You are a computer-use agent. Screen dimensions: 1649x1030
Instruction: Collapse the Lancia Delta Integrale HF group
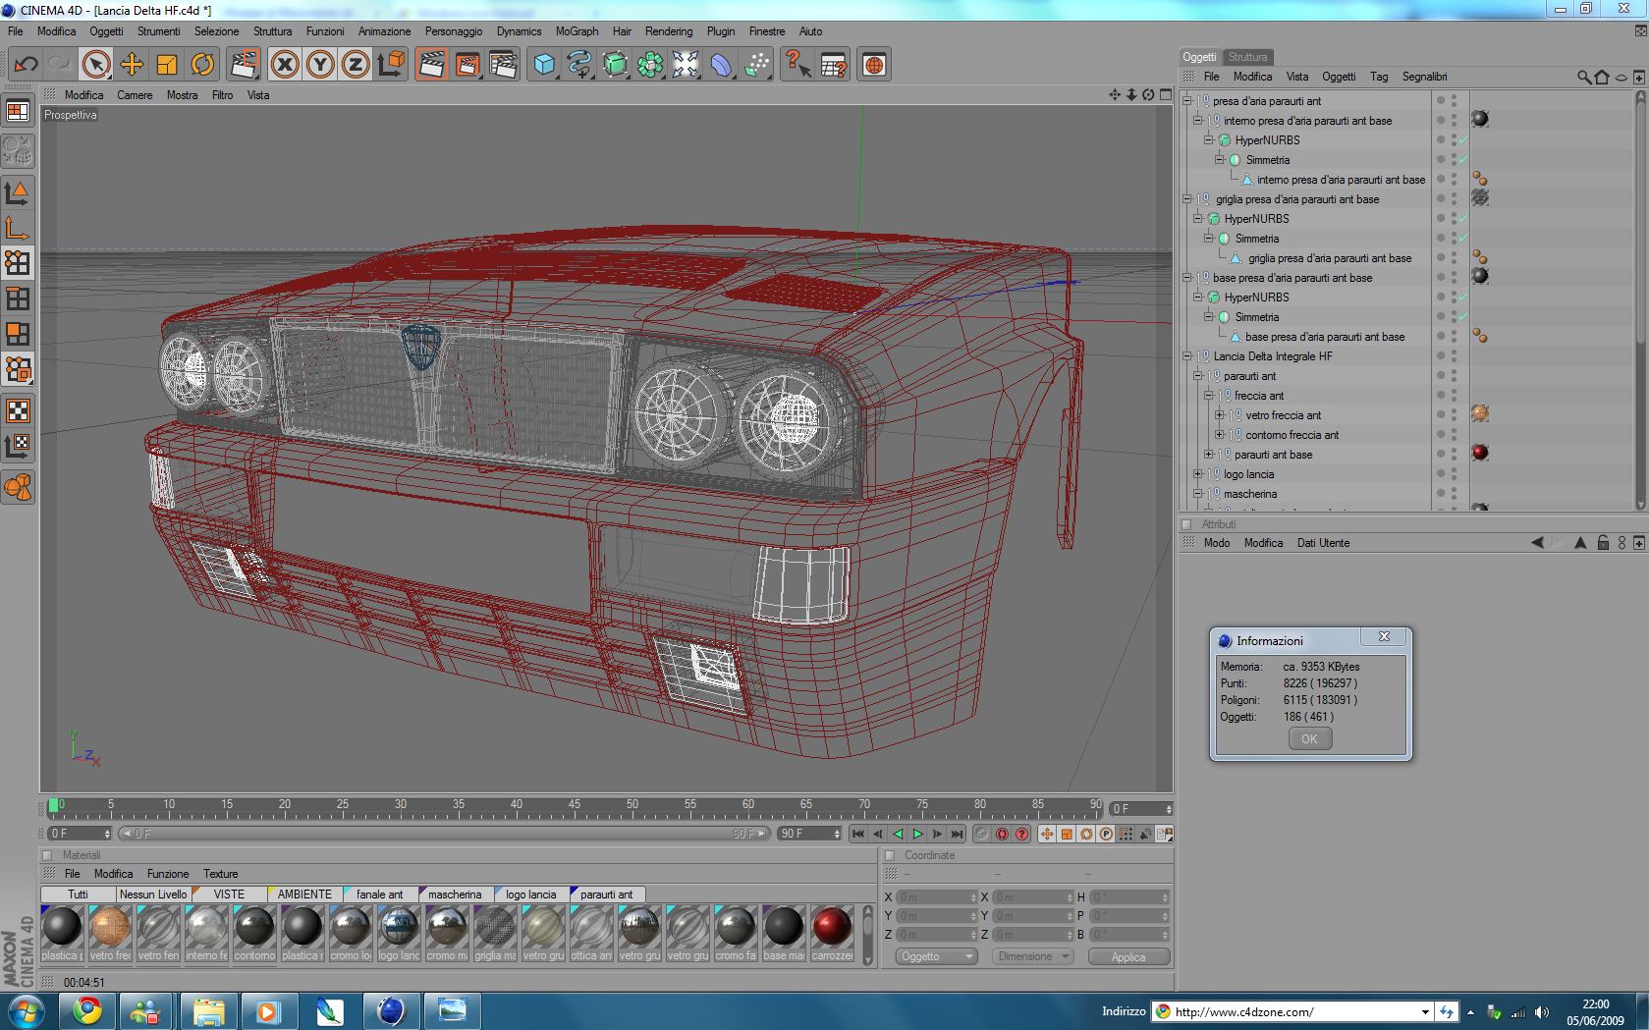(x=1186, y=356)
